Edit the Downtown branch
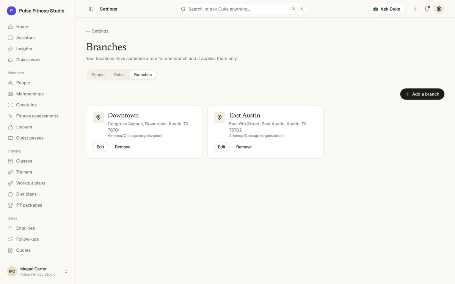455x284 pixels. pos(100,147)
